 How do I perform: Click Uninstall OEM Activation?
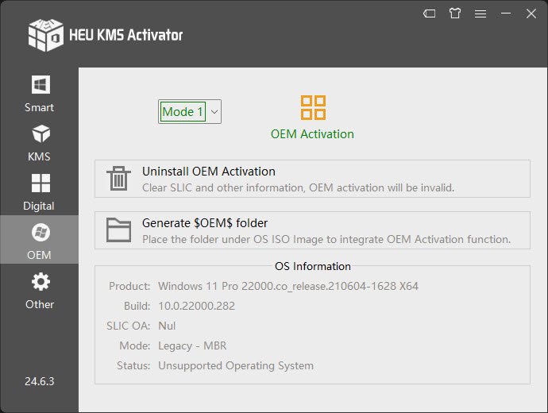(209, 171)
